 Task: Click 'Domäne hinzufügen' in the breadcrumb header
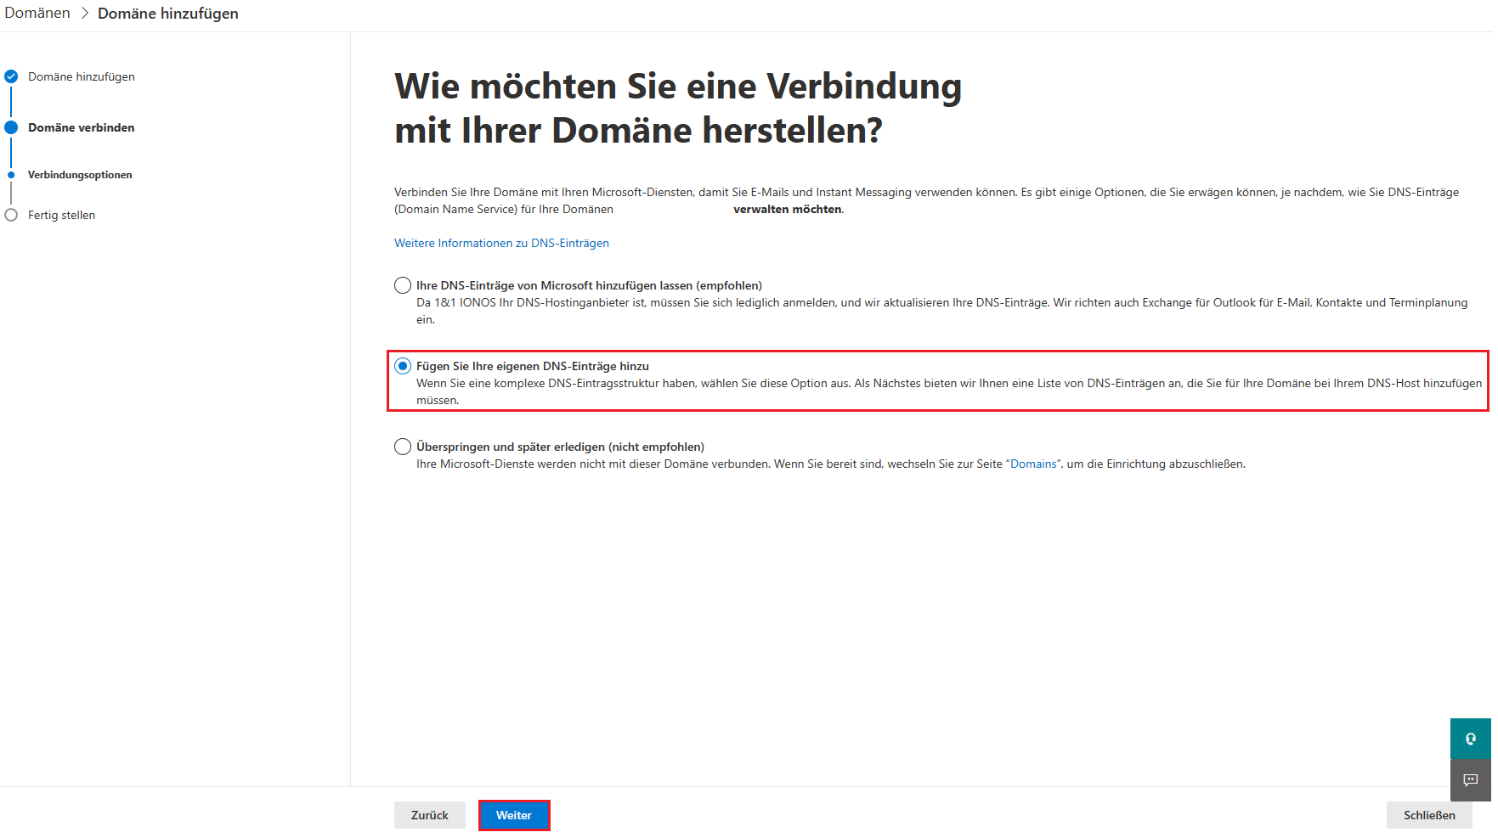pos(168,14)
